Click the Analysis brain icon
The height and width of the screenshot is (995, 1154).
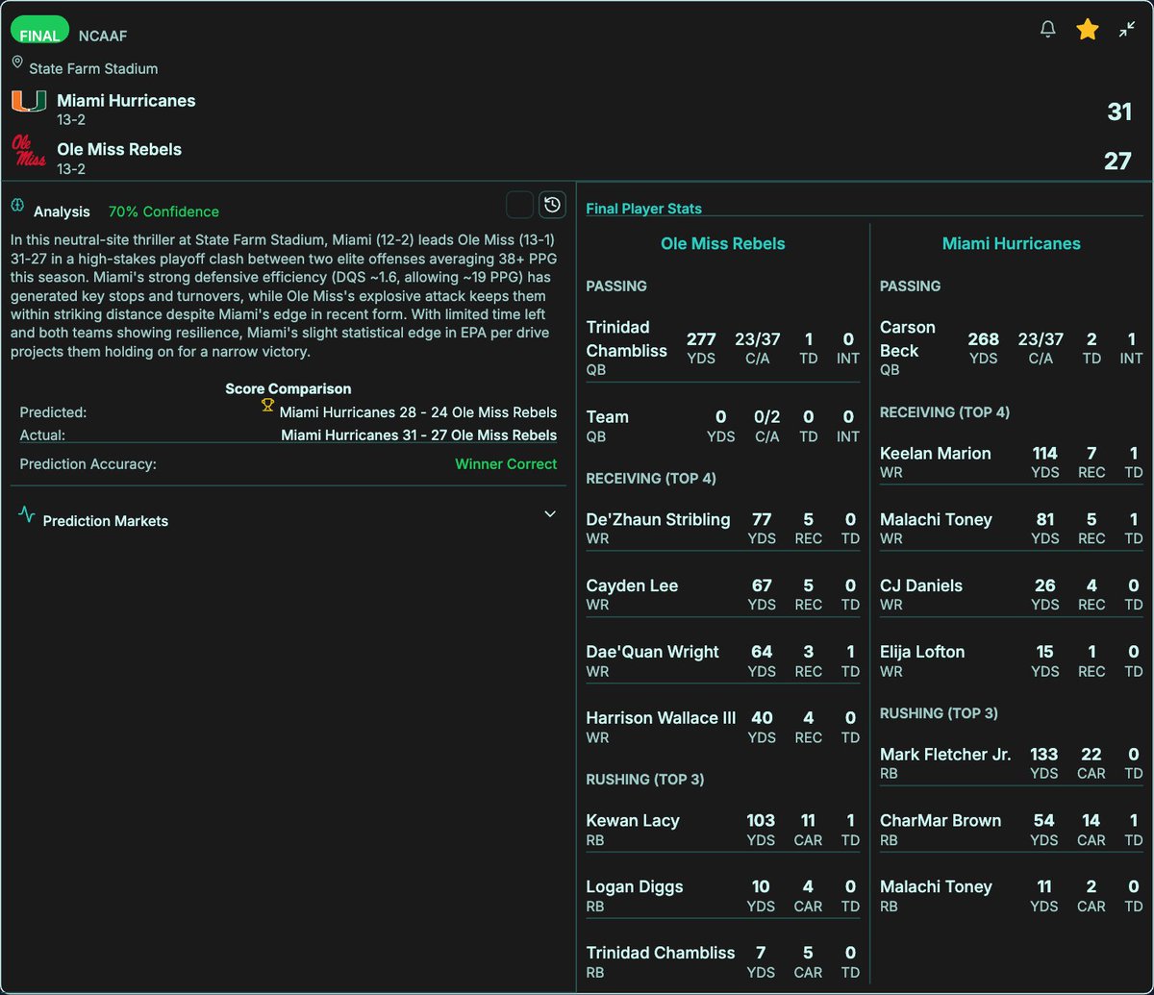pyautogui.click(x=17, y=206)
